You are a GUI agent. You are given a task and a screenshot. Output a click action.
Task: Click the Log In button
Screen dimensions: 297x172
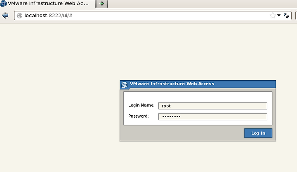(x=258, y=133)
